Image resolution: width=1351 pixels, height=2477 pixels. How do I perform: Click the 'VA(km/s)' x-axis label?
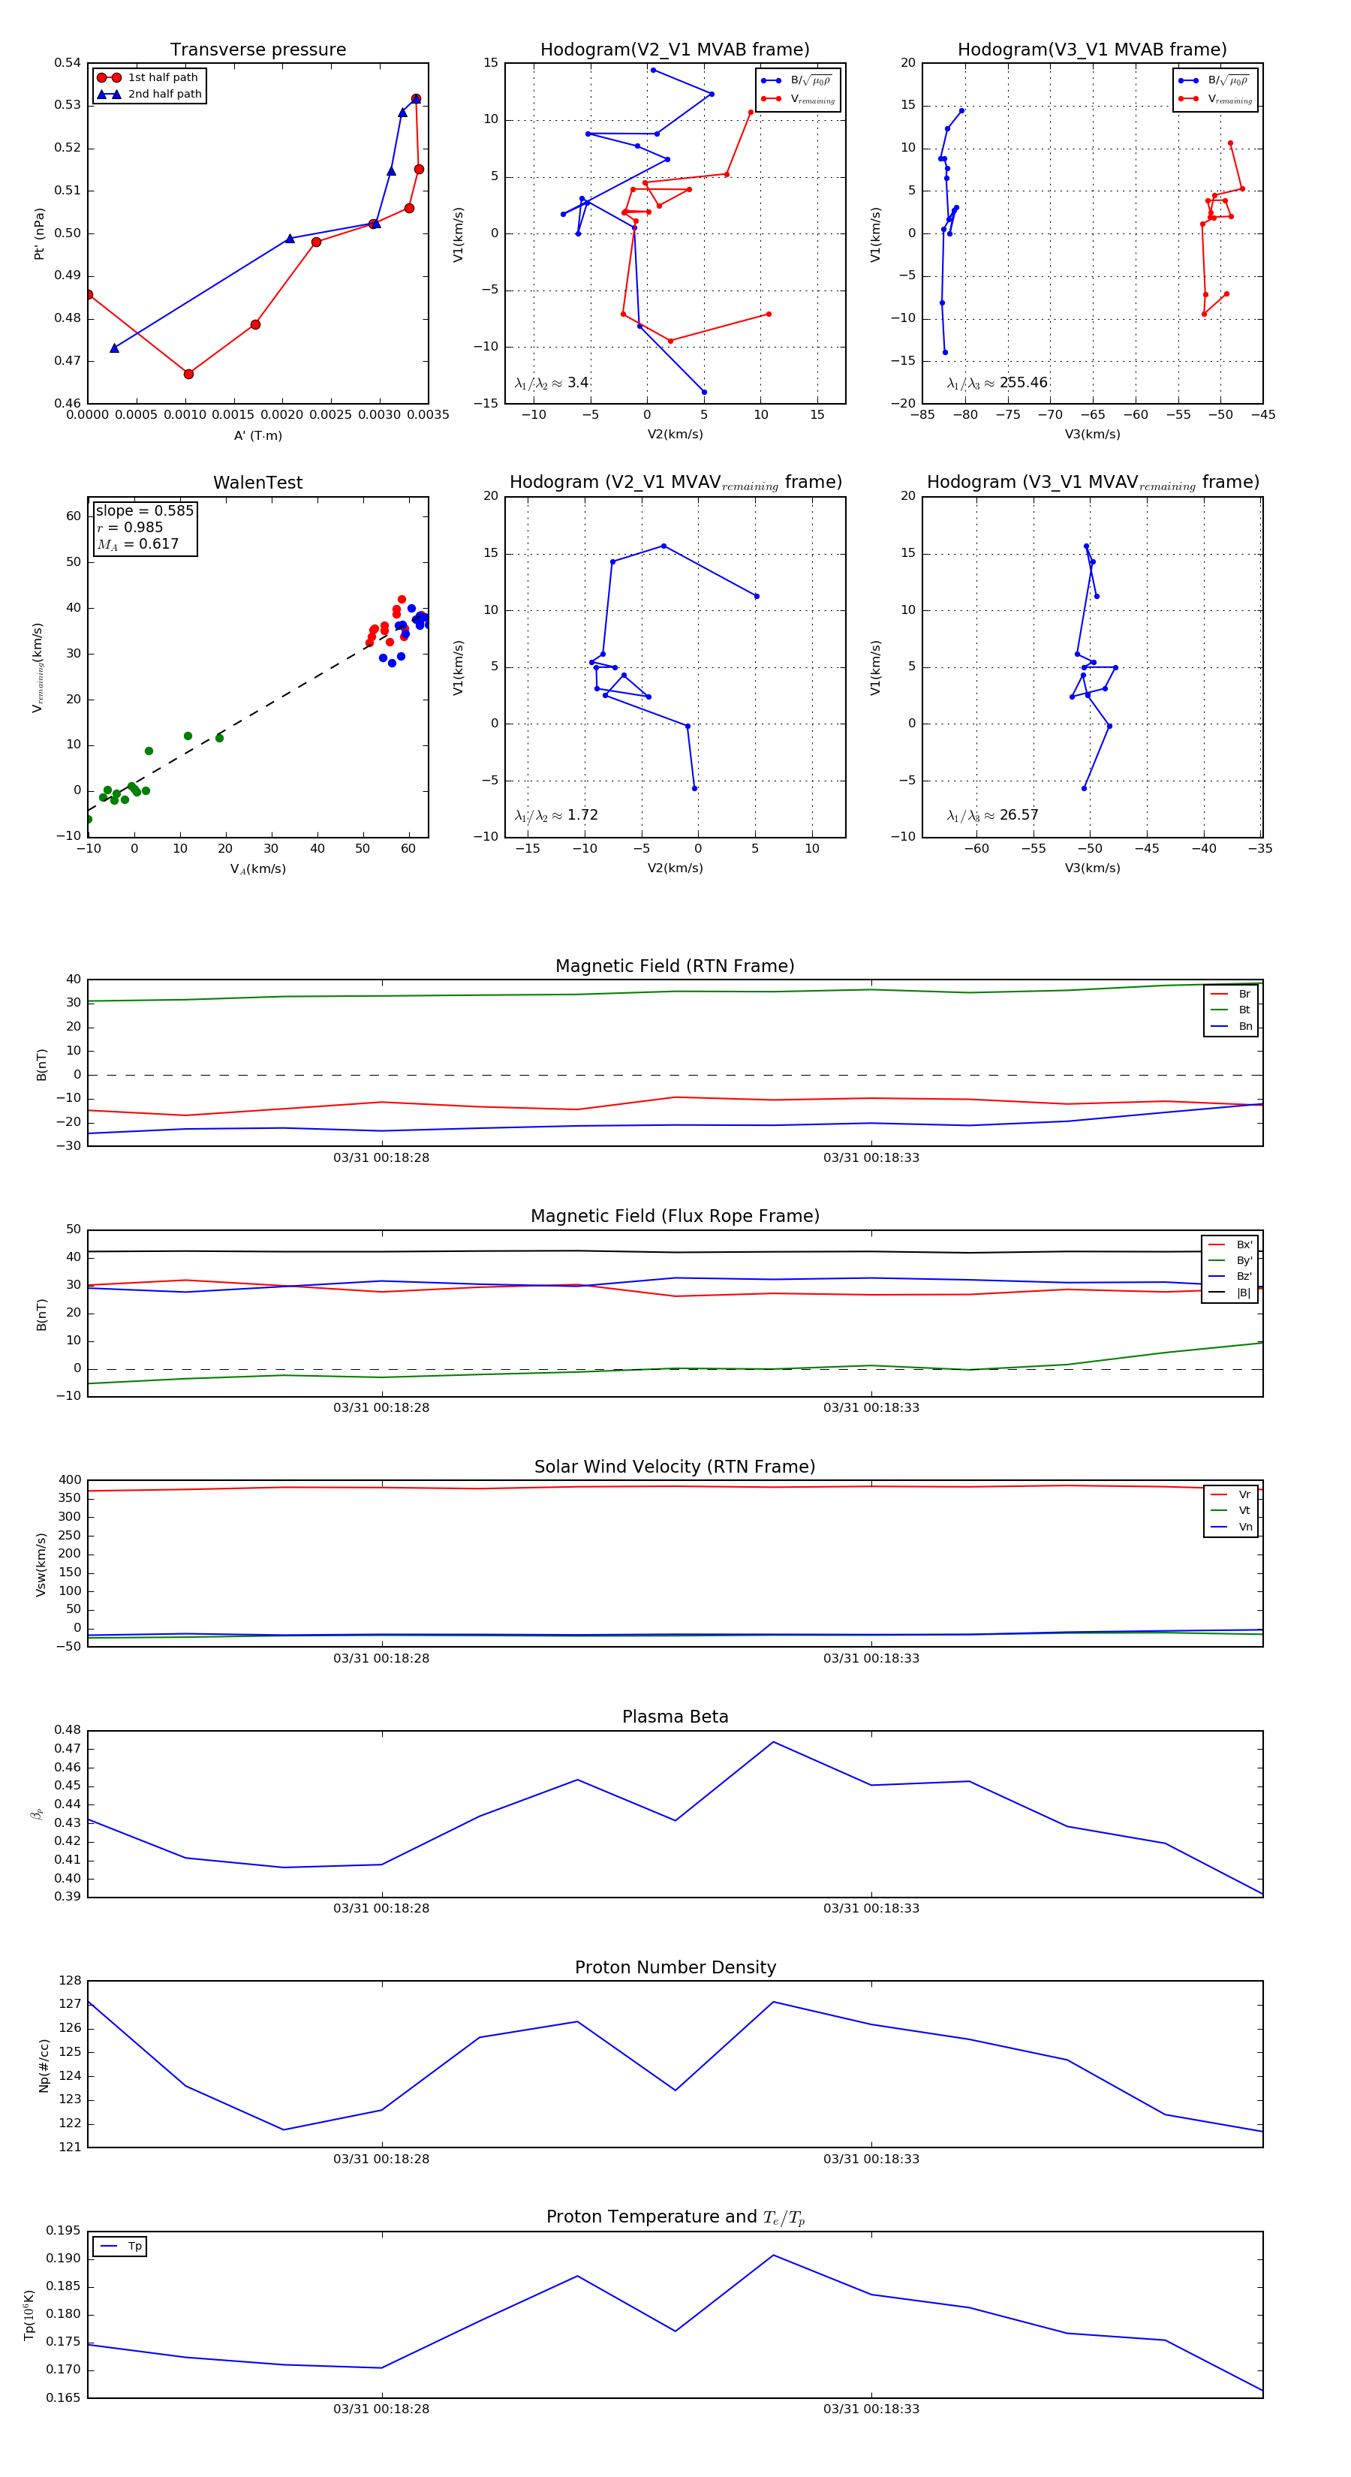(257, 869)
